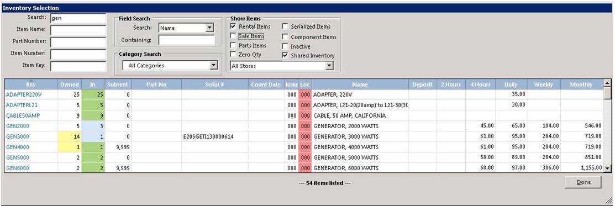The image size is (615, 206).
Task: Uncheck the Shared Inventory option
Action: [x=285, y=55]
